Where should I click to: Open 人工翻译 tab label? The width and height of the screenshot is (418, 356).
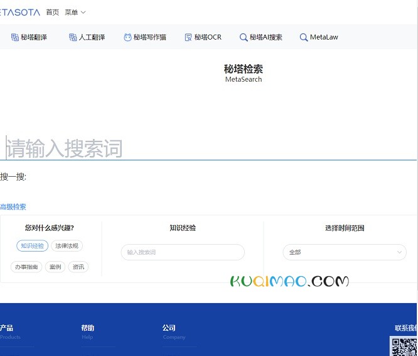coord(92,37)
